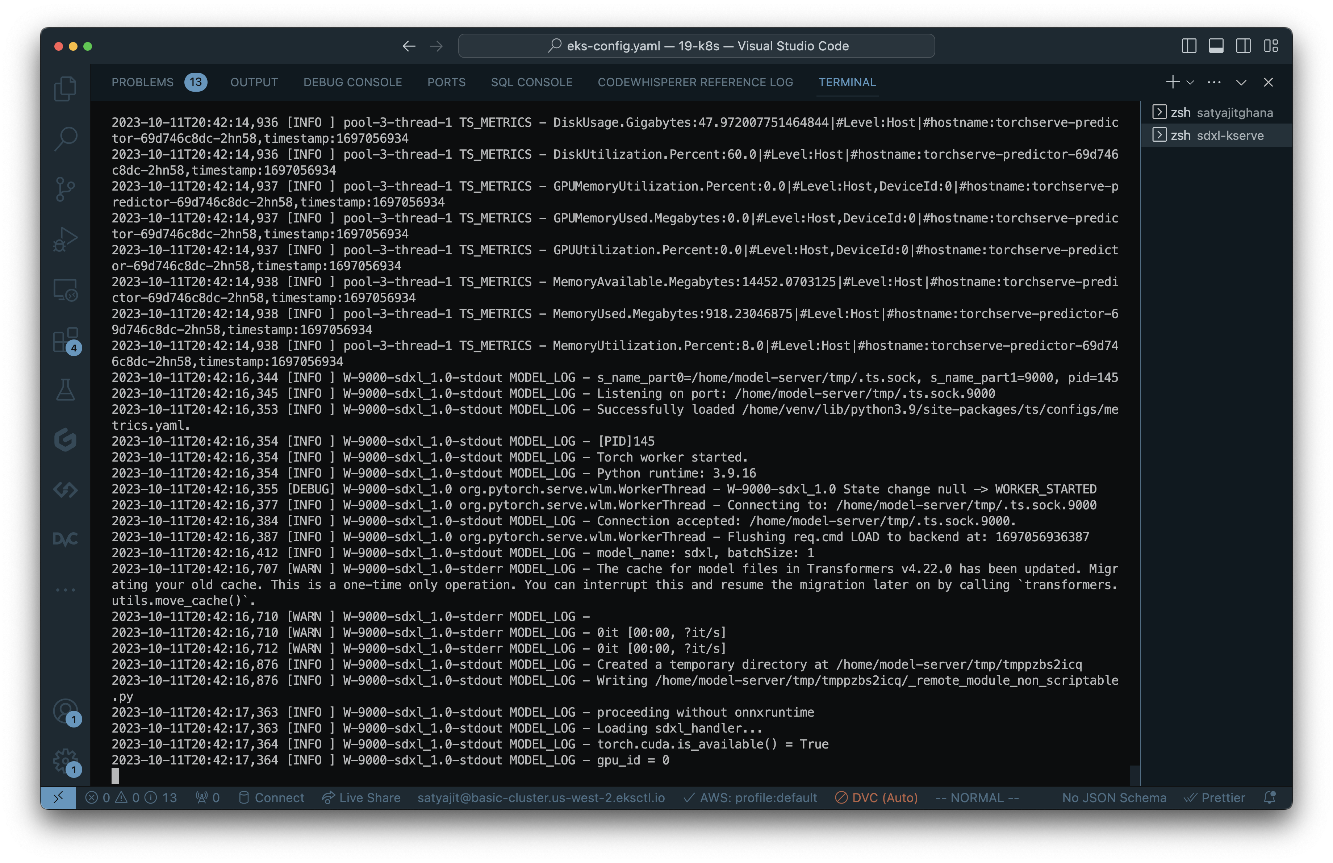The image size is (1333, 863).
Task: Collapse the panel with the chevron down
Action: point(1241,82)
